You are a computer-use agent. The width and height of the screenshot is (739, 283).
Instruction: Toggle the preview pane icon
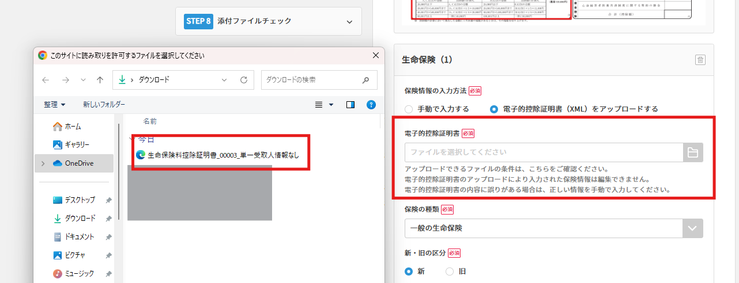click(350, 105)
